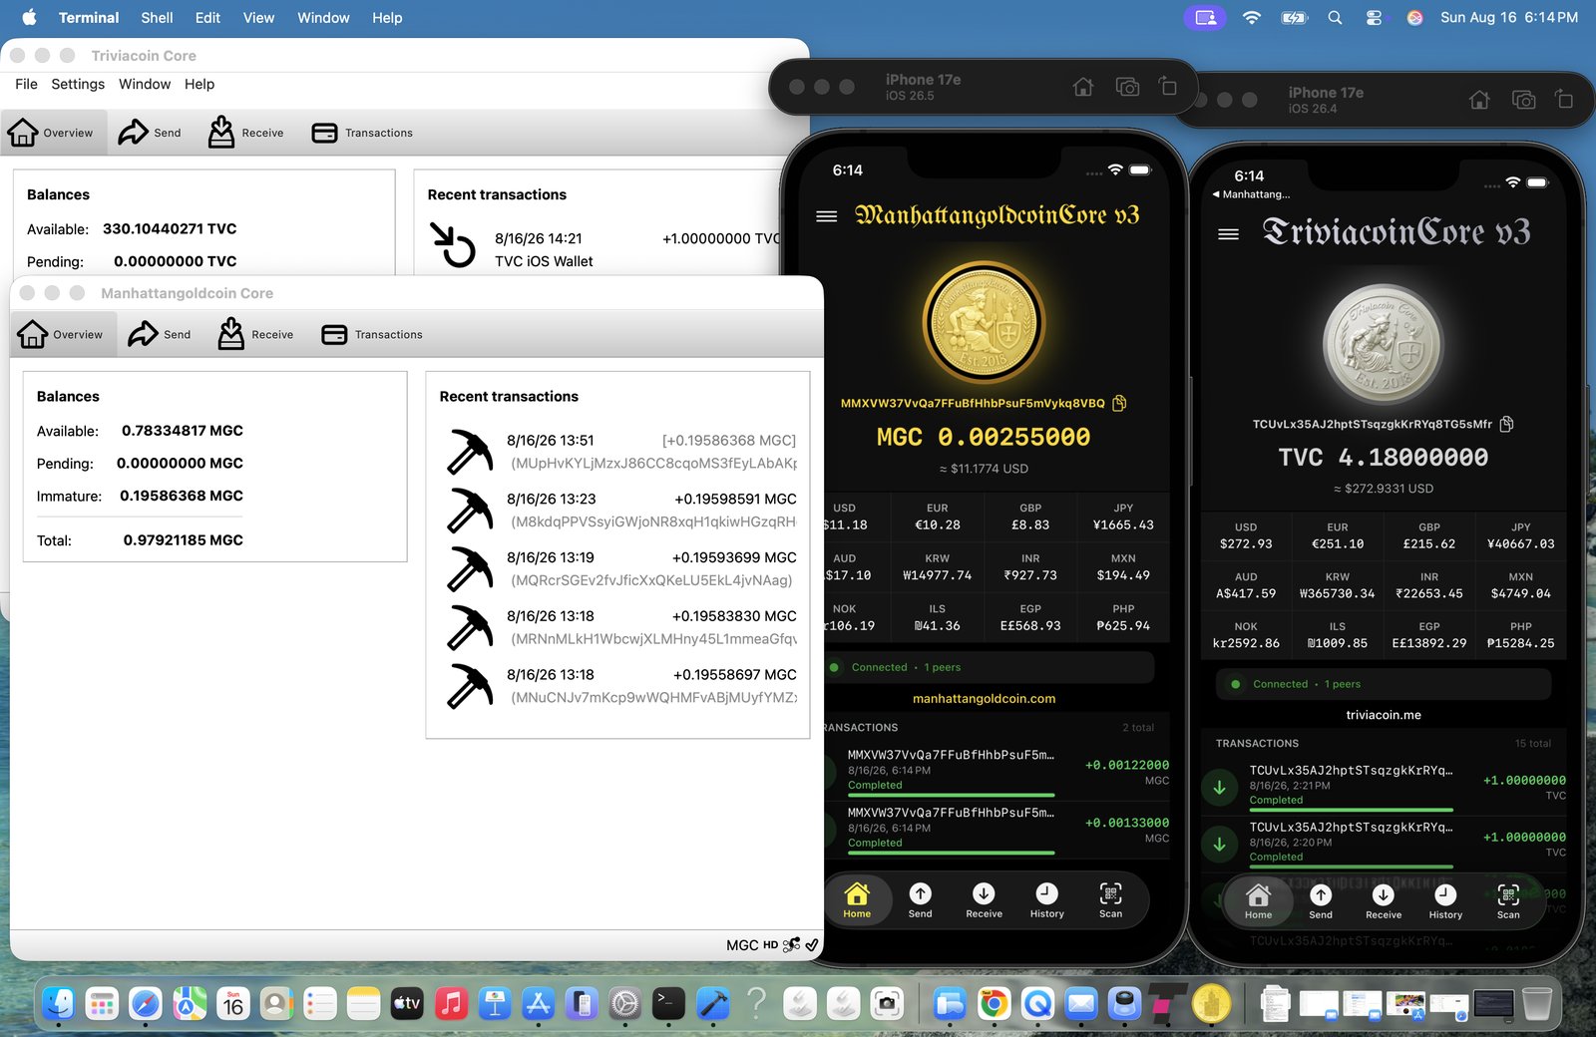This screenshot has height=1037, width=1596.
Task: Click the pickaxe icon for 8/16/26 13:23 transaction
Action: click(469, 510)
